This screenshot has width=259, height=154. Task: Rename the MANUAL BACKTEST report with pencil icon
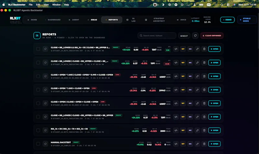click(x=197, y=144)
